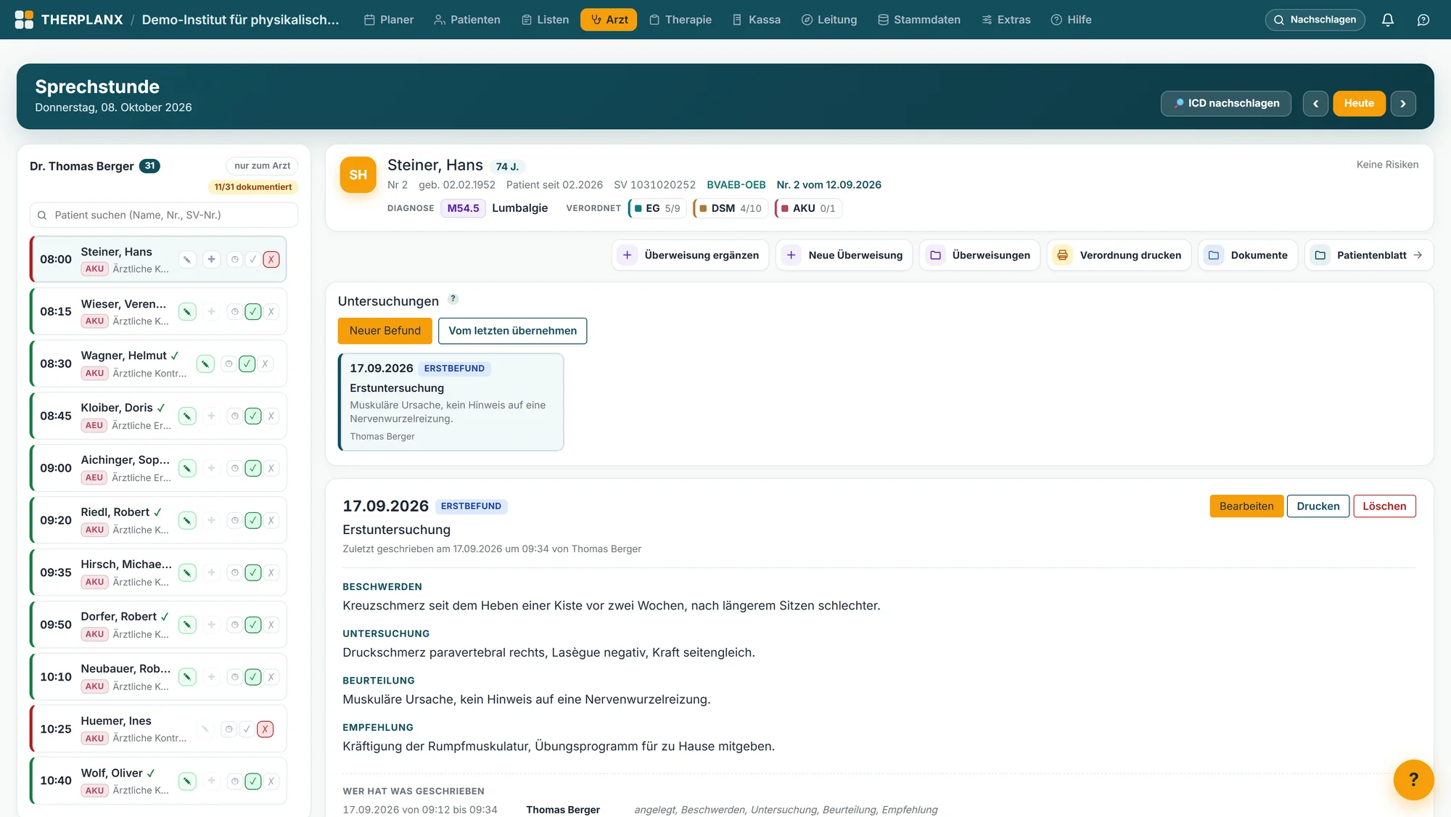Open Patientenblatt with the arrow
The image size is (1451, 817).
[x=1369, y=255]
